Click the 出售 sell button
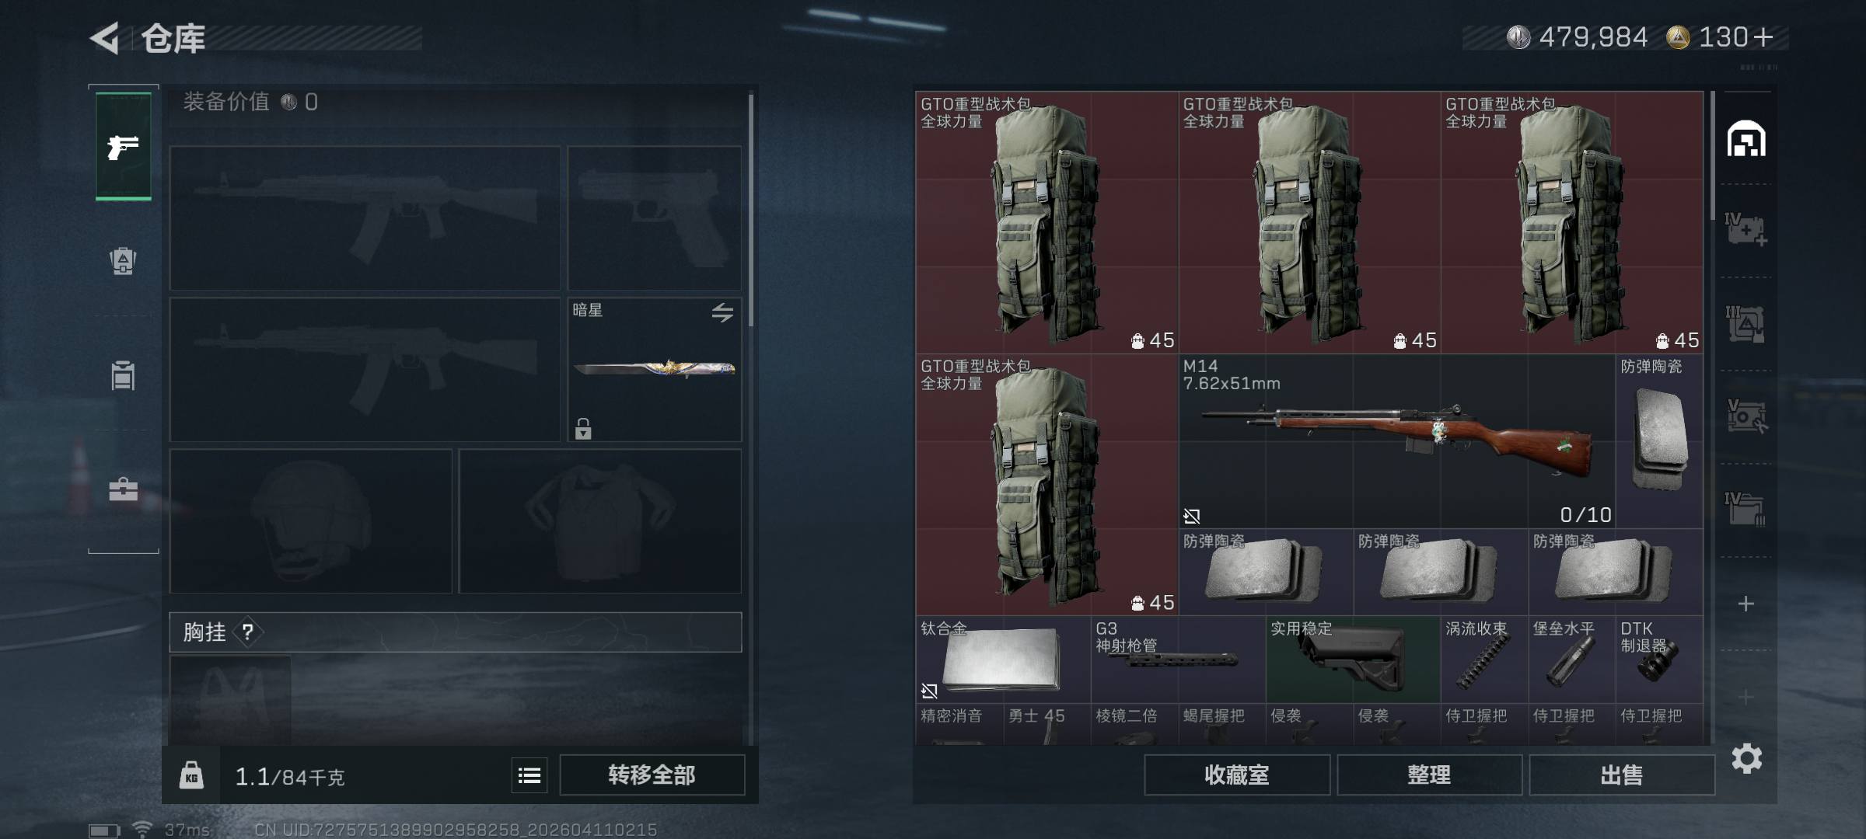Screen dimensions: 1866x839 point(1622,775)
